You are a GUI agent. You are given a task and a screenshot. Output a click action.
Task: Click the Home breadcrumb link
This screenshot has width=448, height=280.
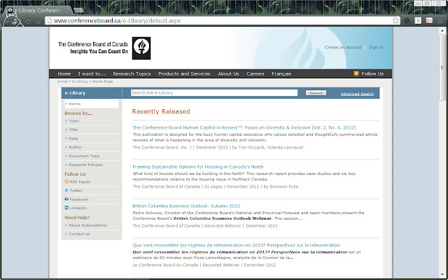click(x=62, y=81)
